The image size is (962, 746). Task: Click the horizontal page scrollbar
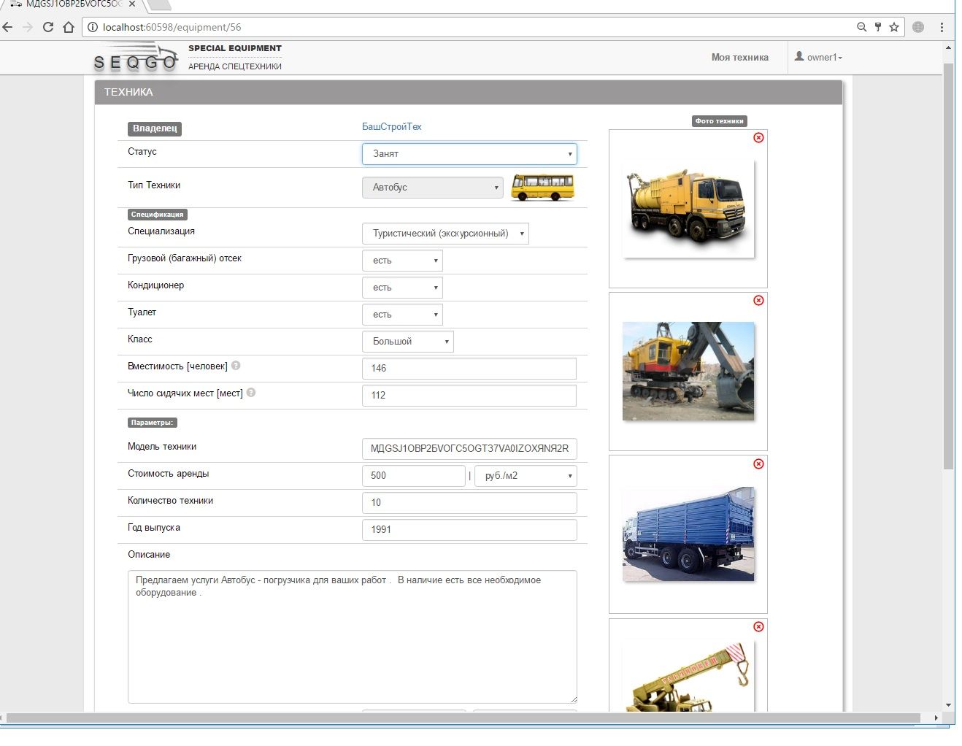click(x=463, y=718)
